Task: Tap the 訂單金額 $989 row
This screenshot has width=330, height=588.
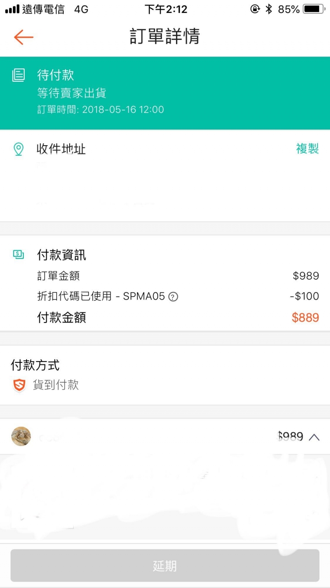Action: (x=178, y=276)
